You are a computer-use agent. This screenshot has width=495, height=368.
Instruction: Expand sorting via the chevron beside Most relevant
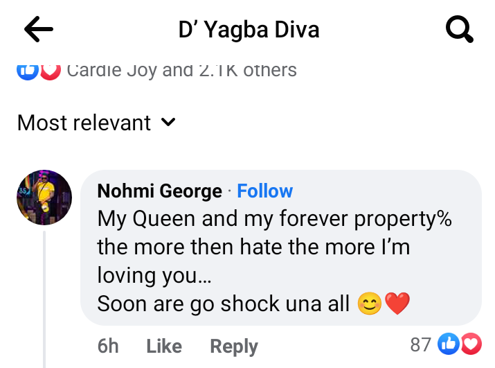click(x=168, y=123)
